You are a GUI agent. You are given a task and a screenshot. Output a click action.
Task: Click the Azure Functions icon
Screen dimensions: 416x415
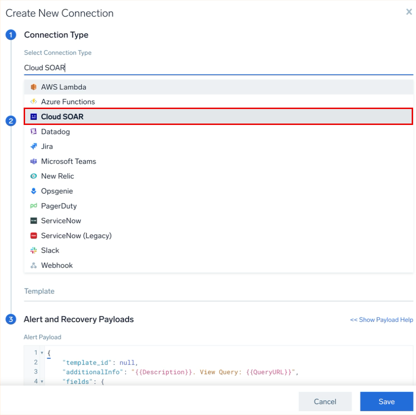coord(33,102)
